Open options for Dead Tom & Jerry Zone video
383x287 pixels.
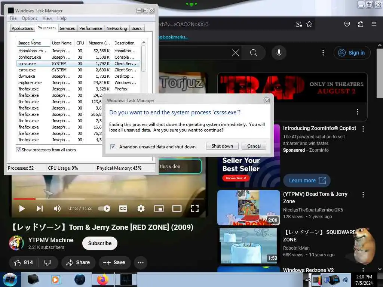point(363,194)
